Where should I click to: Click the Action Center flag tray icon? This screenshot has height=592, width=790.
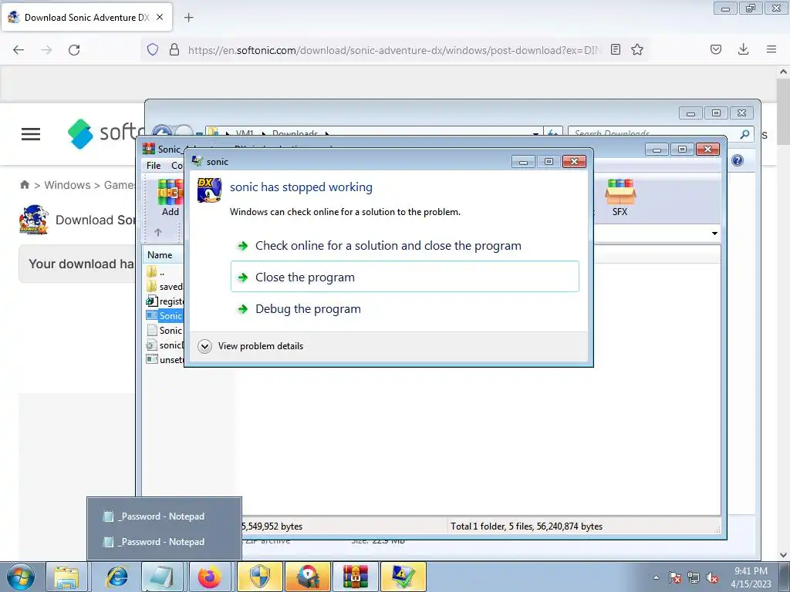[675, 577]
